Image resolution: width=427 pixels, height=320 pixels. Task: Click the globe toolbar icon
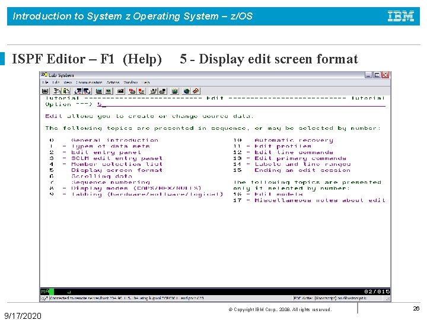tap(187, 91)
